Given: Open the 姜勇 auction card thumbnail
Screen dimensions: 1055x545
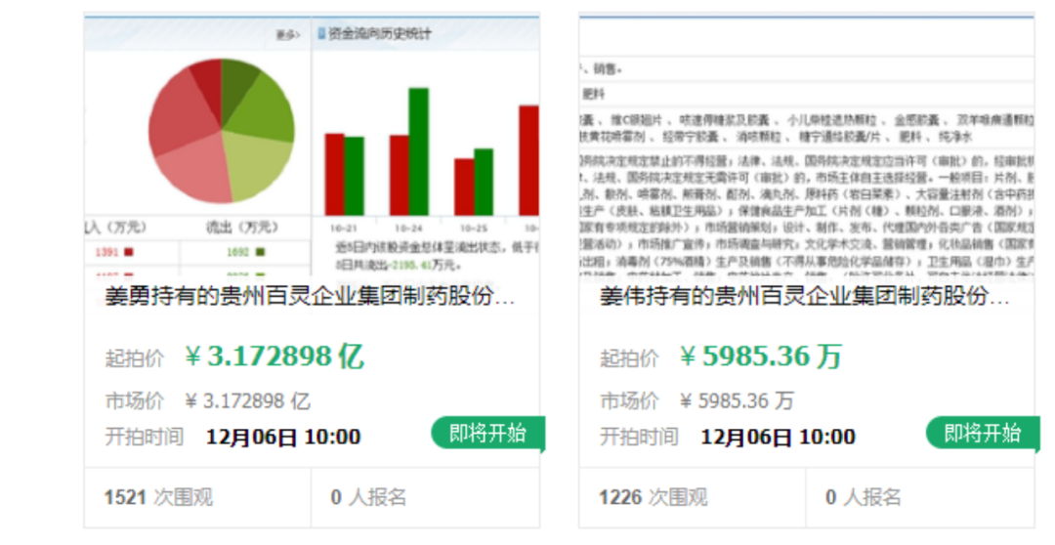Looking at the screenshot, I should coord(312,144).
